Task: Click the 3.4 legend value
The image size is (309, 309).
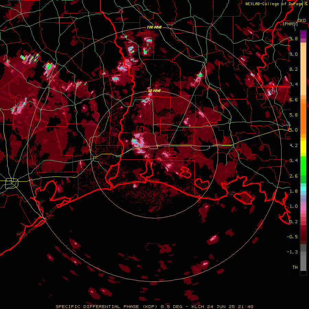Action: 294,161
